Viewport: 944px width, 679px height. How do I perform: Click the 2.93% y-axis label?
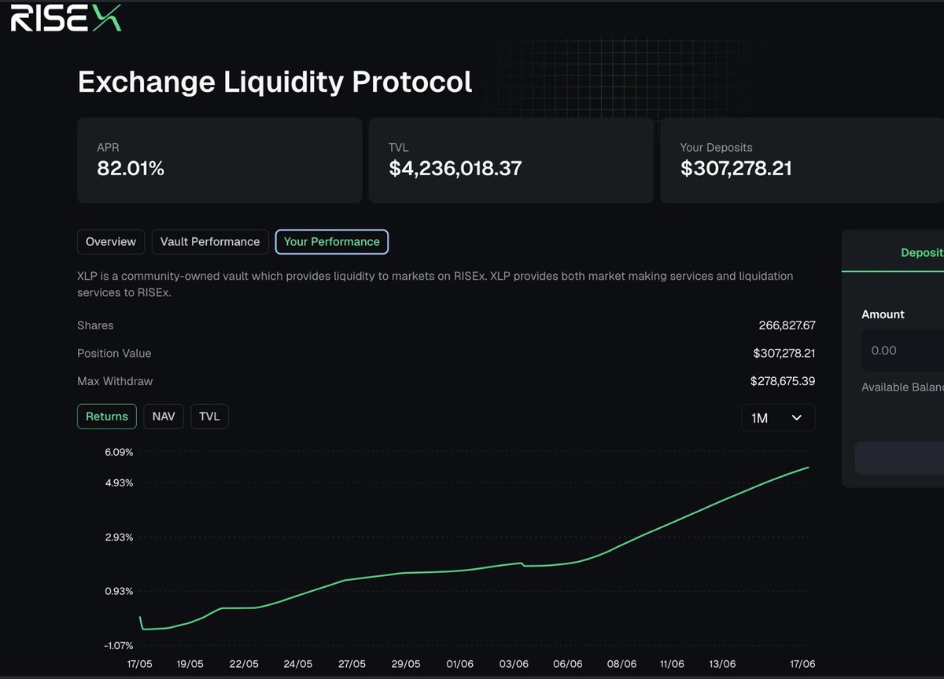118,537
